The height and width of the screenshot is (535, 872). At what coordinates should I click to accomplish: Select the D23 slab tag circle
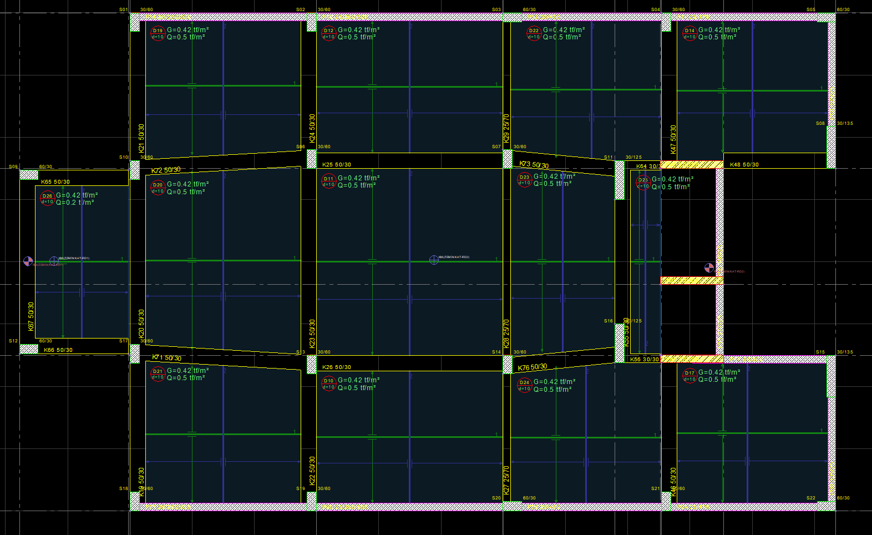(x=524, y=180)
